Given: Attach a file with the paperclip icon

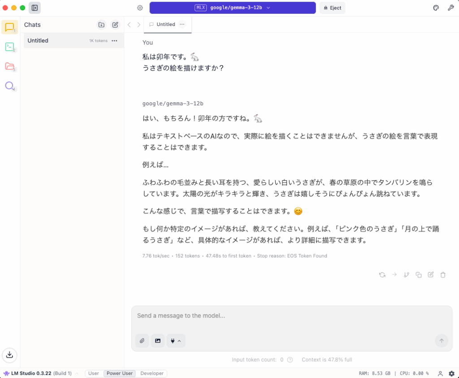Looking at the screenshot, I should click(x=142, y=341).
